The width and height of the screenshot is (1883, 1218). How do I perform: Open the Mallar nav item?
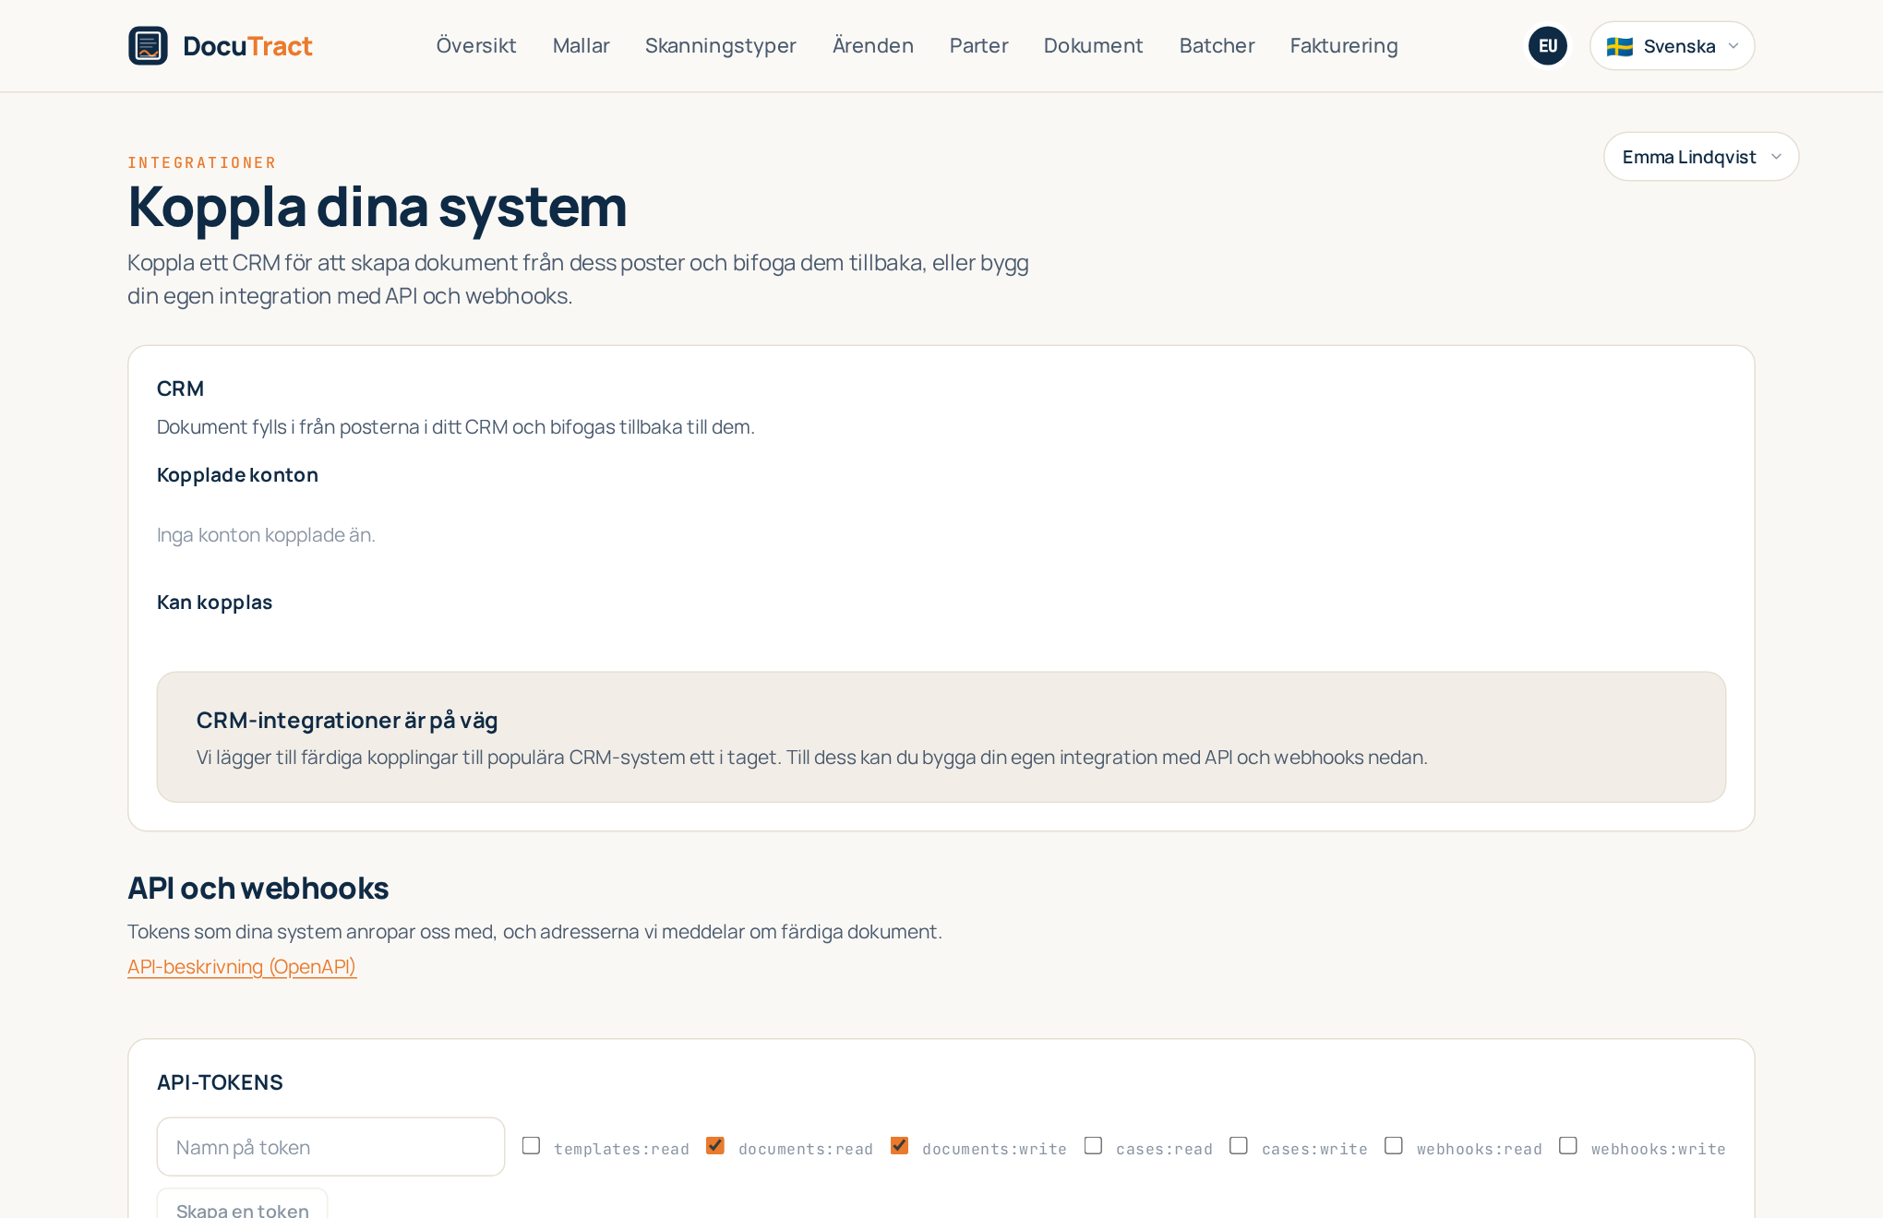tap(581, 45)
